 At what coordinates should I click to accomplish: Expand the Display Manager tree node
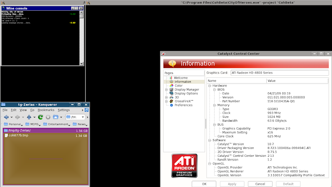pyautogui.click(x=166, y=89)
